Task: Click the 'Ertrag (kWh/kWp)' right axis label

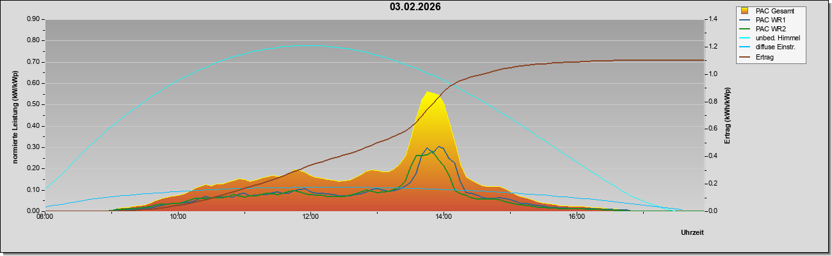Action: (x=727, y=116)
